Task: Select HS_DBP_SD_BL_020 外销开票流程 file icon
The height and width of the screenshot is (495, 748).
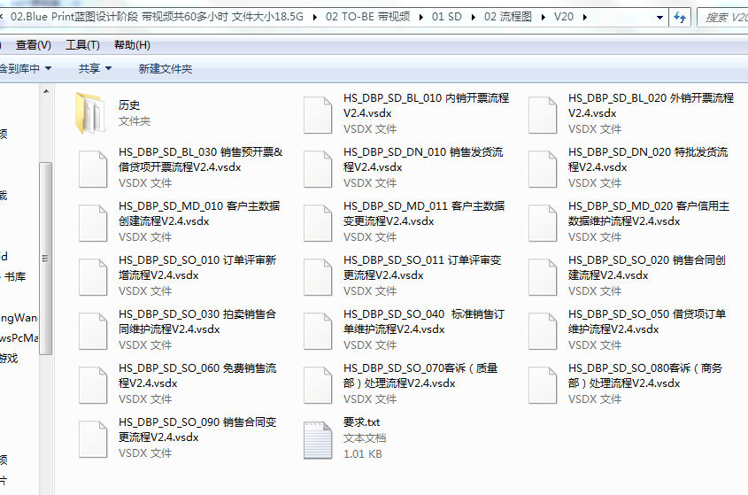Action: point(543,113)
